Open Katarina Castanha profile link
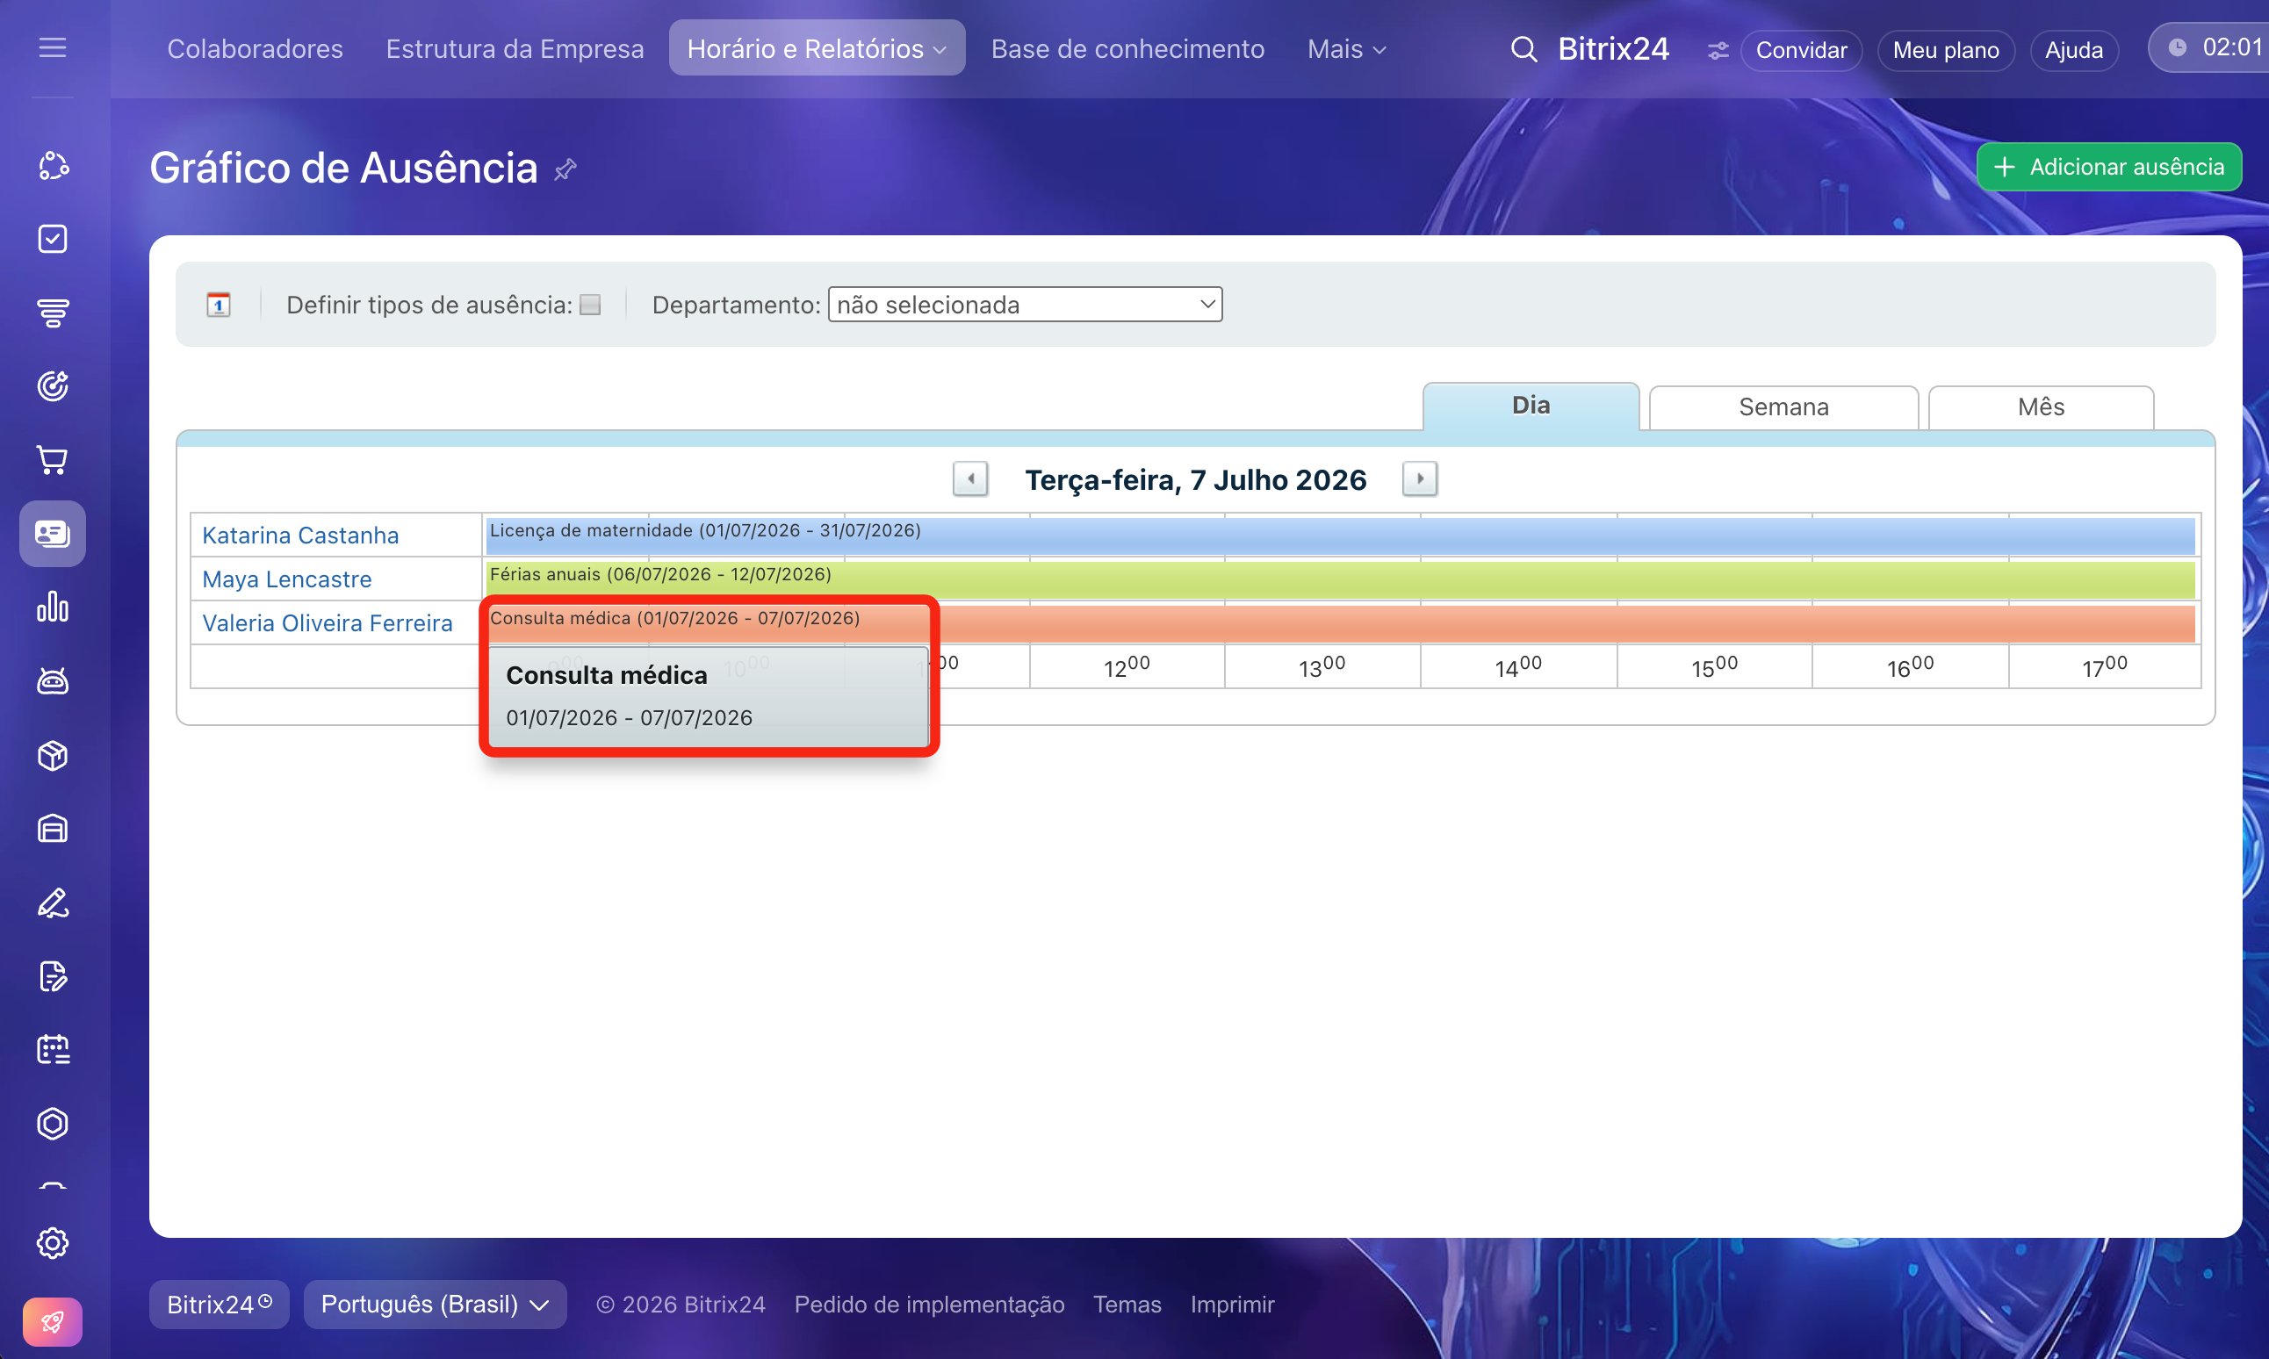This screenshot has height=1359, width=2269. coord(300,535)
